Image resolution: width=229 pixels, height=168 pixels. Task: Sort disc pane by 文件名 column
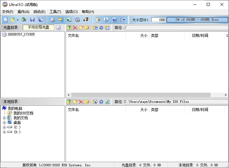point(96,35)
